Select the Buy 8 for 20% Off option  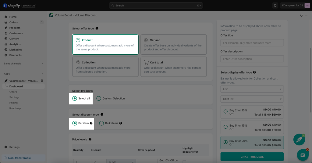225,142
